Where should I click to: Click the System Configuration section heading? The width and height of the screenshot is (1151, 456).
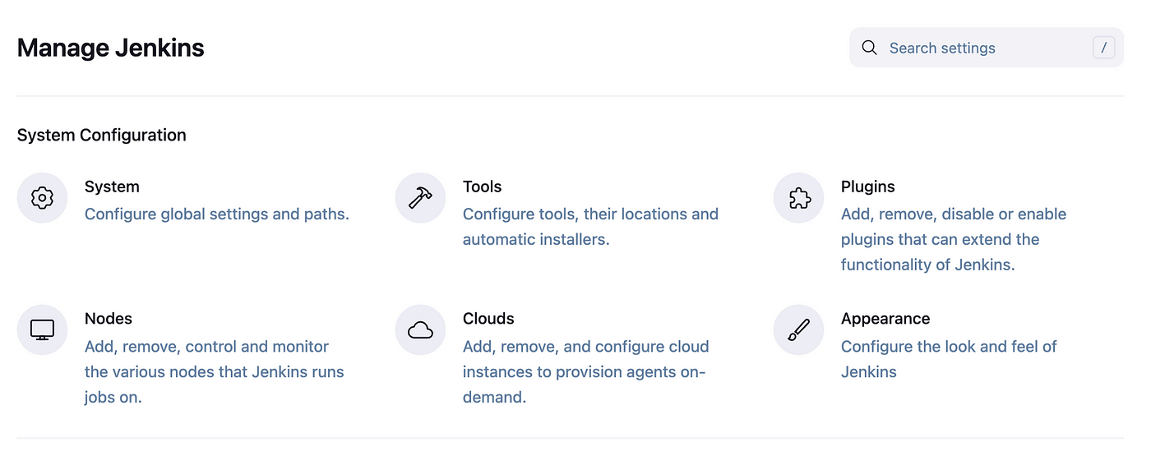(102, 135)
